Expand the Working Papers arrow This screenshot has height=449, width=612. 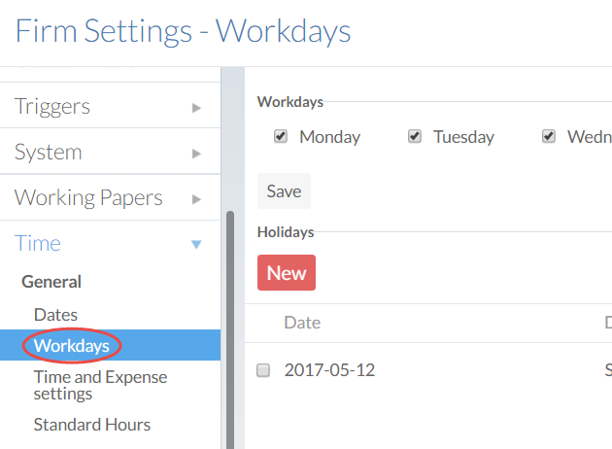(197, 198)
